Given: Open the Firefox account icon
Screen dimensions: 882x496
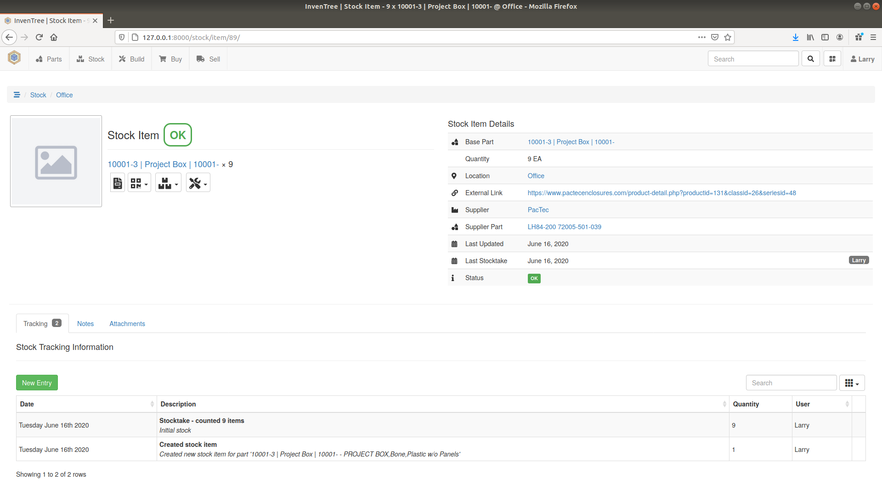Looking at the screenshot, I should pyautogui.click(x=840, y=37).
